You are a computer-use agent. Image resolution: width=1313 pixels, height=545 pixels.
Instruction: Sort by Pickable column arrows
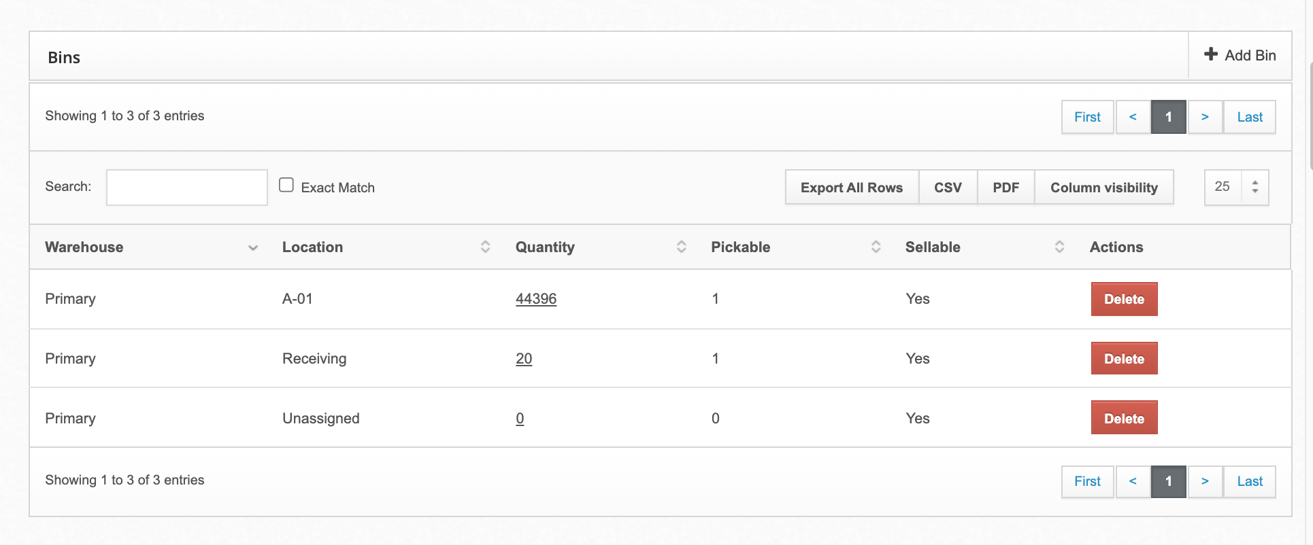[876, 247]
